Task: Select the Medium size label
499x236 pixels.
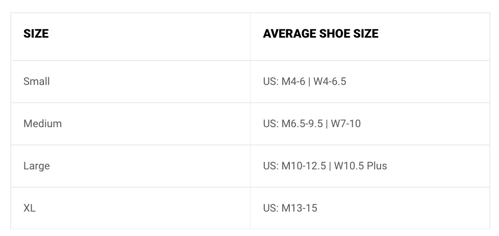Action: pos(43,124)
